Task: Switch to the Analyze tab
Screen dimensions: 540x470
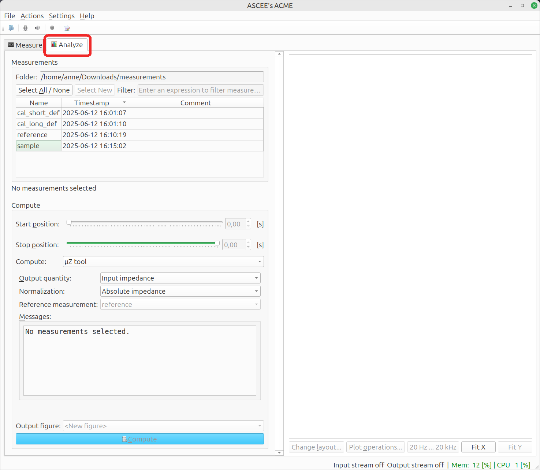Action: point(67,45)
